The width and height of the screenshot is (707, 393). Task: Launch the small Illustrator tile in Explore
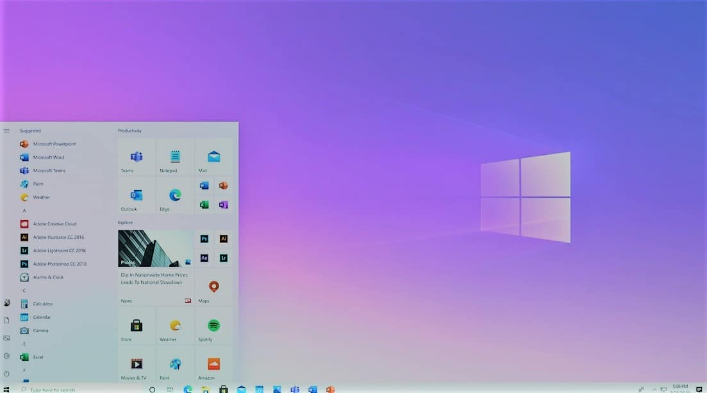tap(224, 239)
